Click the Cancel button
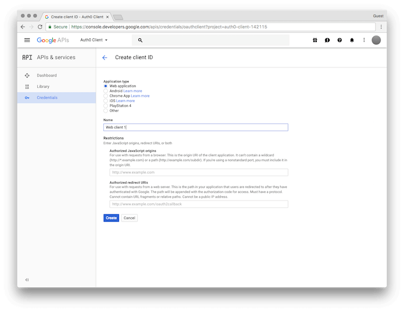Viewport: 404px width, 312px height. click(129, 218)
